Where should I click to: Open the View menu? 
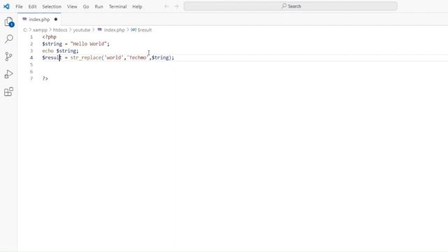(72, 6)
